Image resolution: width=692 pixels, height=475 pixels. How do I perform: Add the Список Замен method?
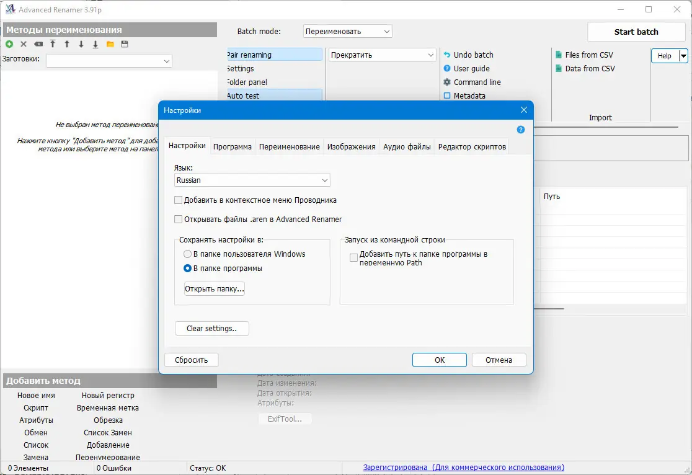(108, 433)
